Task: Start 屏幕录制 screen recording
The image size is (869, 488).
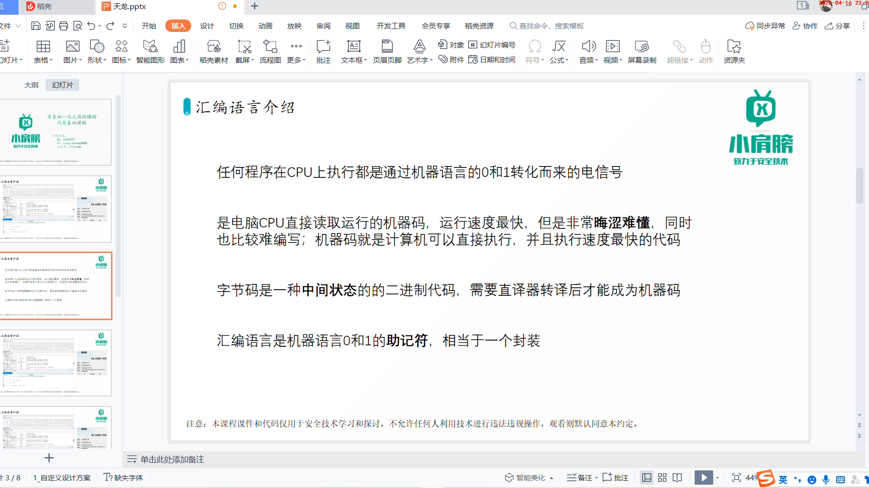Action: (641, 51)
